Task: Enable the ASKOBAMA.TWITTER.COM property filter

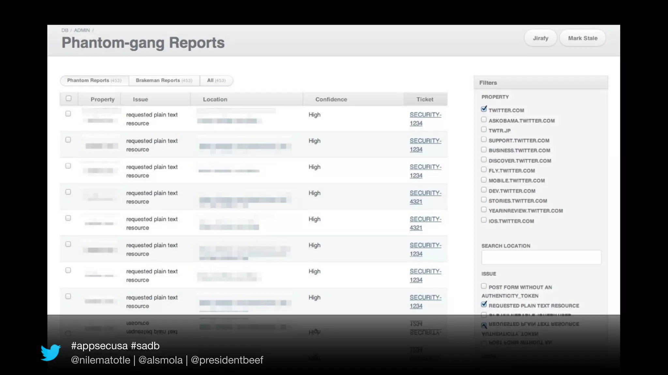Action: [484, 119]
